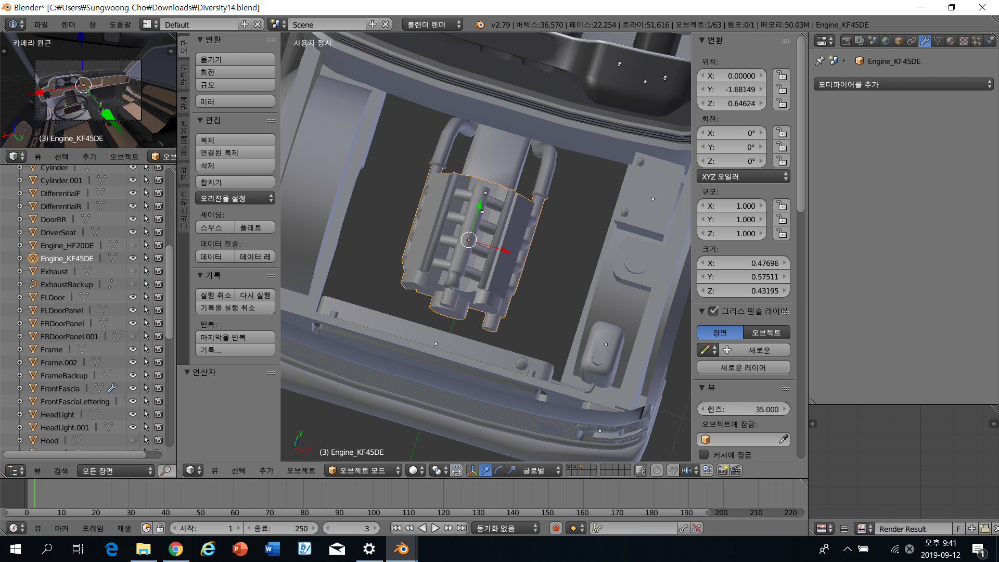Open the Material properties sphere tab
999x562 pixels.
coord(951,41)
